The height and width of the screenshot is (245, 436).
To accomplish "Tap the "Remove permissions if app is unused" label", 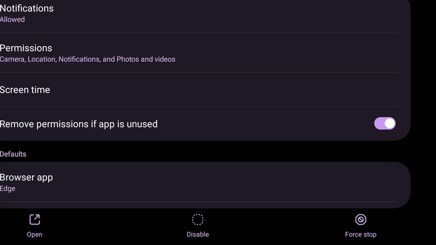I will [x=79, y=124].
